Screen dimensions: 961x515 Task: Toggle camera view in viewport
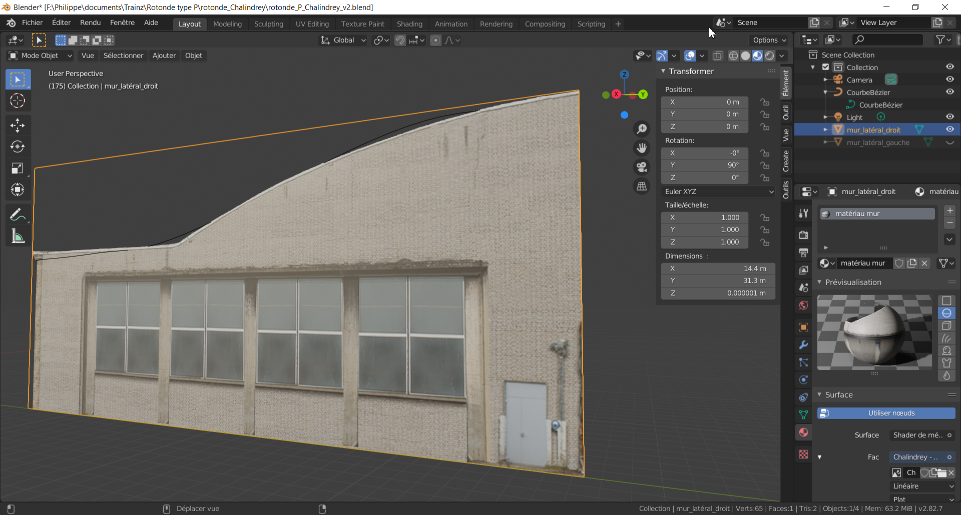point(642,167)
